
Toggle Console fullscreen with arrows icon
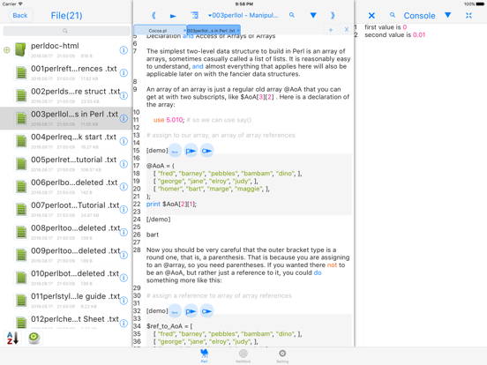tap(468, 16)
